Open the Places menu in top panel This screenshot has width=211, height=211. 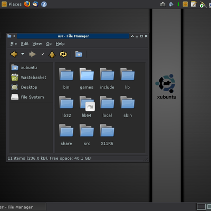click(x=12, y=4)
